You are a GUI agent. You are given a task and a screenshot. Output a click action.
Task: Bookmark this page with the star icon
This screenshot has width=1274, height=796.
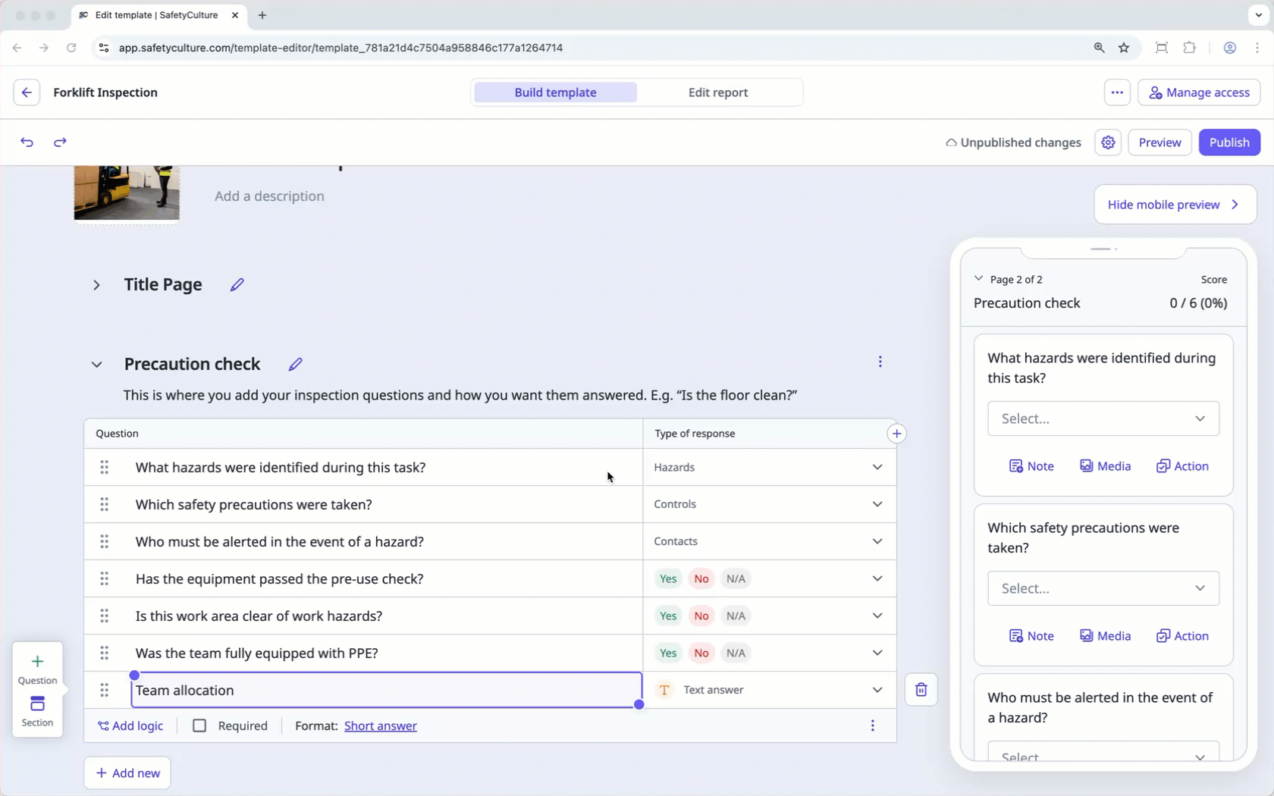[1124, 48]
